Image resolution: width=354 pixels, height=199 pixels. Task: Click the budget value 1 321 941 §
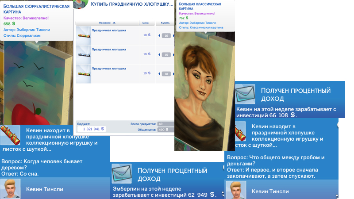click(92, 129)
